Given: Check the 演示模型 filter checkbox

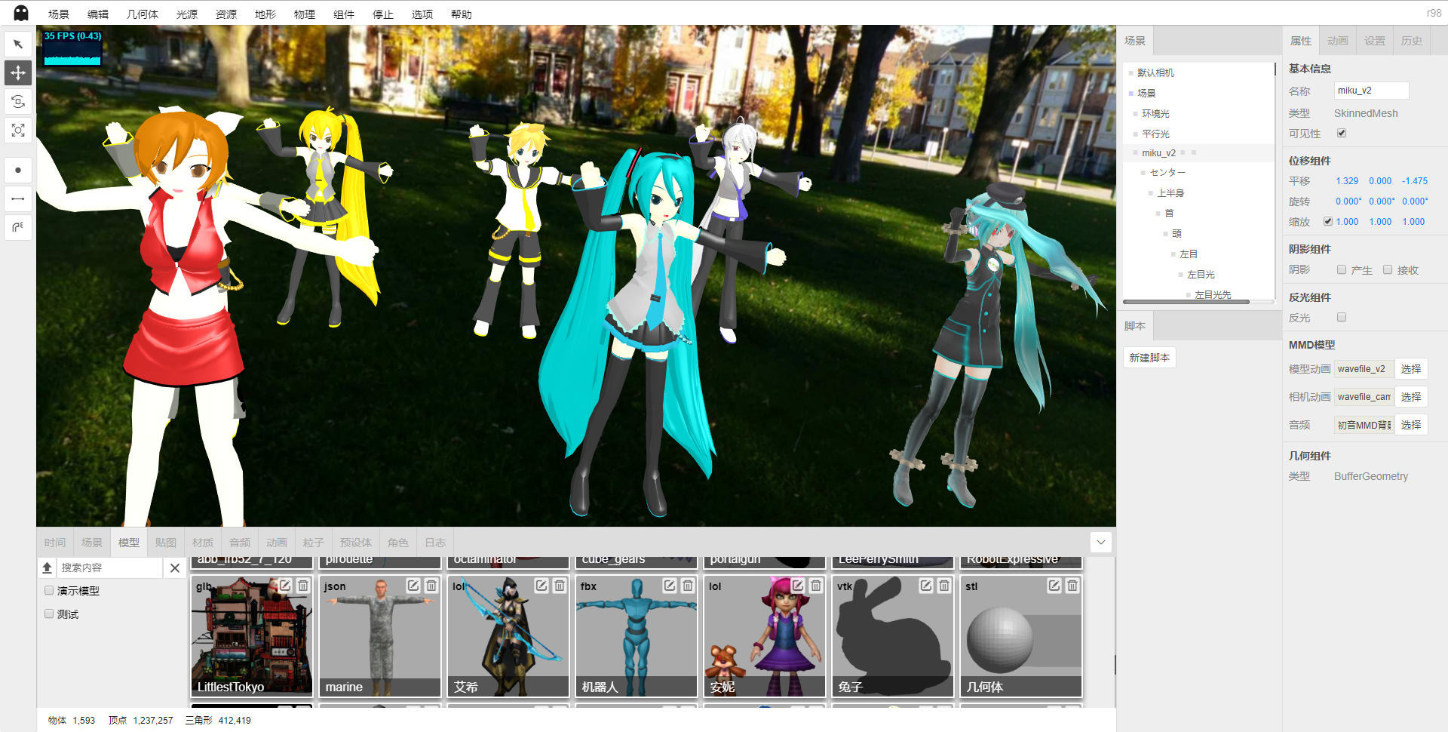Looking at the screenshot, I should tap(48, 591).
